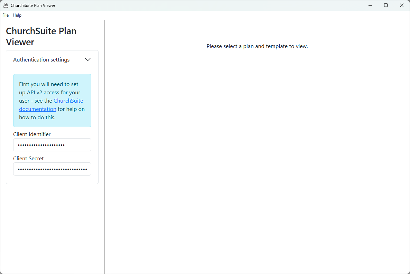Open the Help menu
Viewport: 410px width, 274px height.
click(17, 15)
